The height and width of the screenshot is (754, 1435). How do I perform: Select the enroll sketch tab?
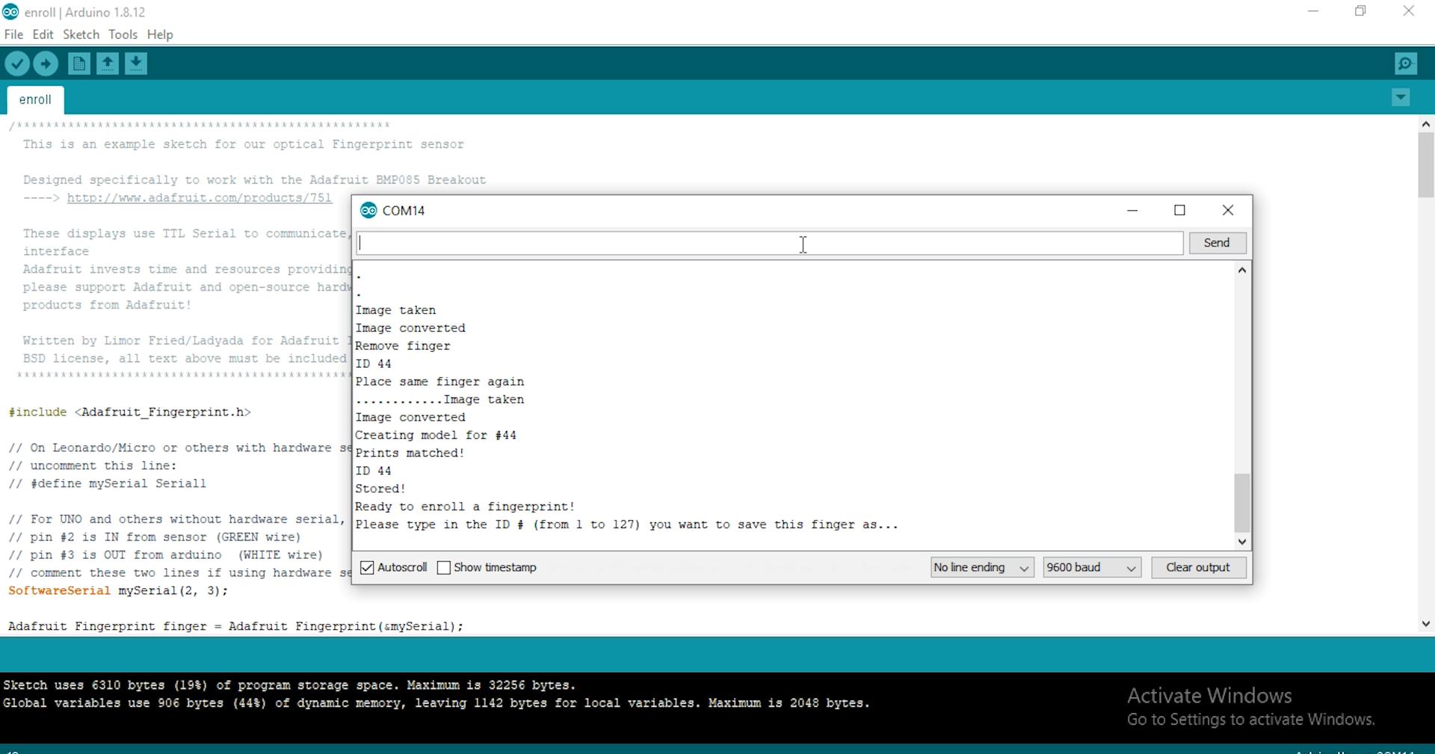(34, 99)
